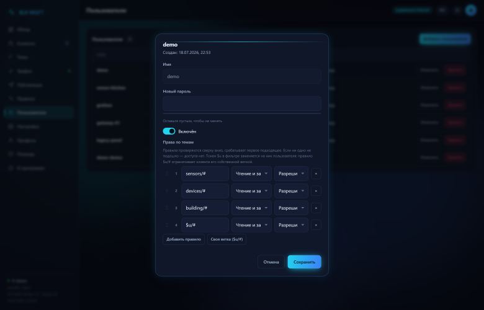Viewport: 484px width, 310px height.
Task: Focus the Новый пароль password field
Action: tap(242, 104)
